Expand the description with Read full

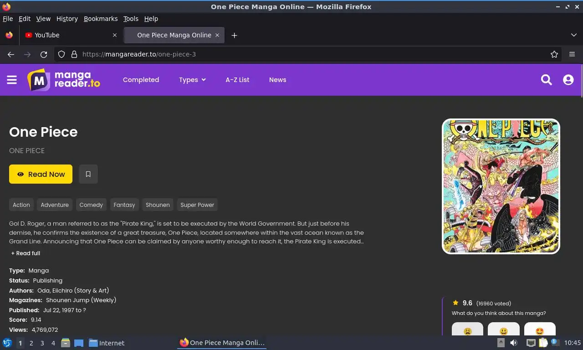pyautogui.click(x=26, y=253)
